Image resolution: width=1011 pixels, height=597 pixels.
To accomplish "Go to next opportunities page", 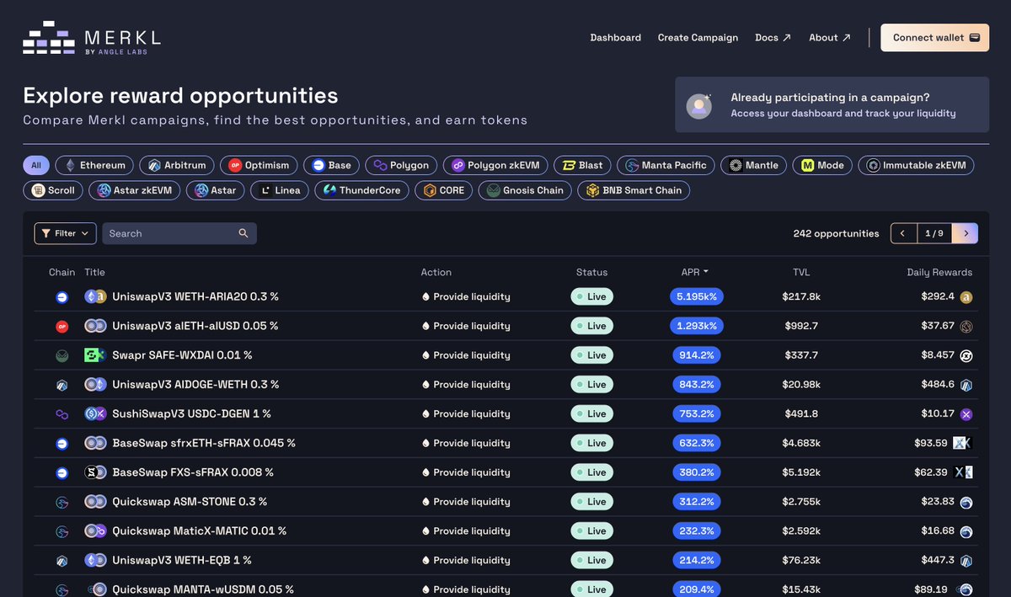I will click(x=966, y=233).
